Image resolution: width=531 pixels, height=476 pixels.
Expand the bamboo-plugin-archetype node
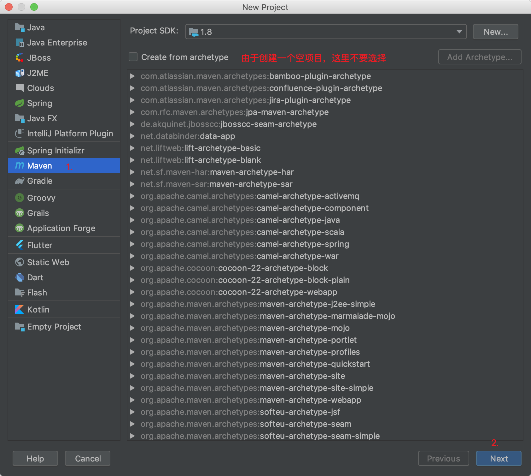(x=133, y=76)
